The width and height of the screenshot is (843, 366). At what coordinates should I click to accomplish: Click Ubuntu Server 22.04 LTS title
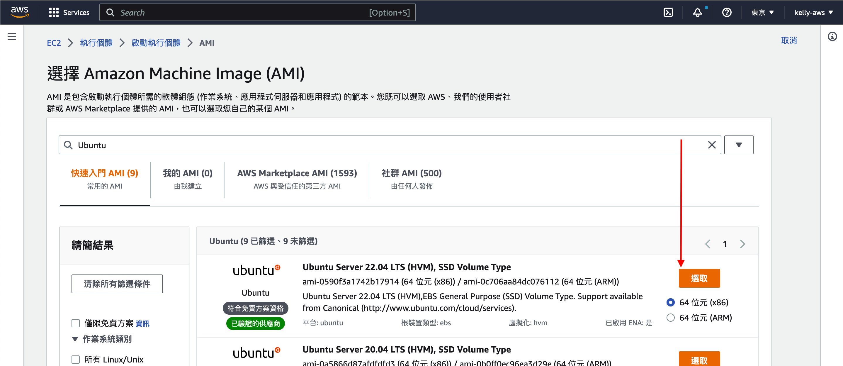pyautogui.click(x=407, y=267)
